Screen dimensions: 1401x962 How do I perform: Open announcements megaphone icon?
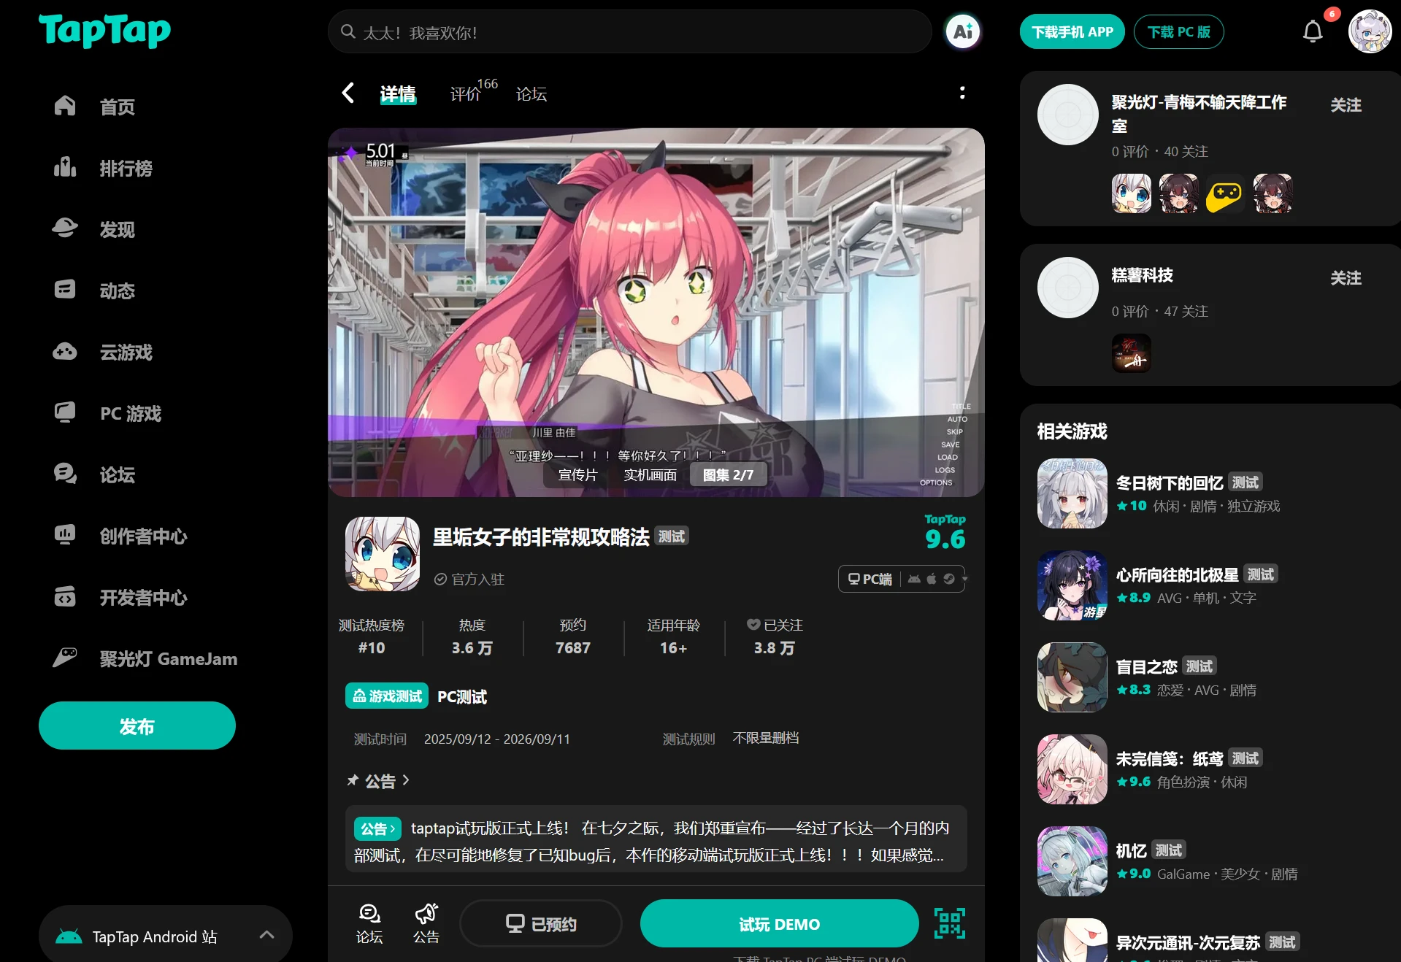[426, 923]
